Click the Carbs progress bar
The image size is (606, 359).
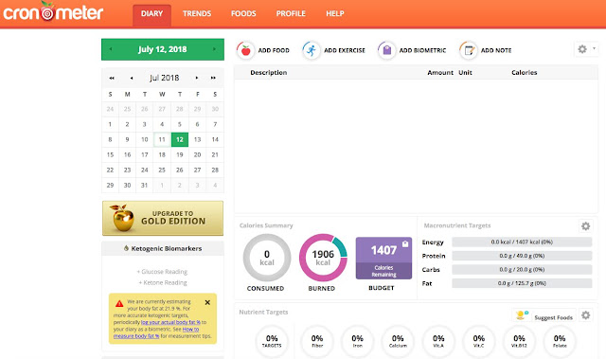(x=522, y=270)
